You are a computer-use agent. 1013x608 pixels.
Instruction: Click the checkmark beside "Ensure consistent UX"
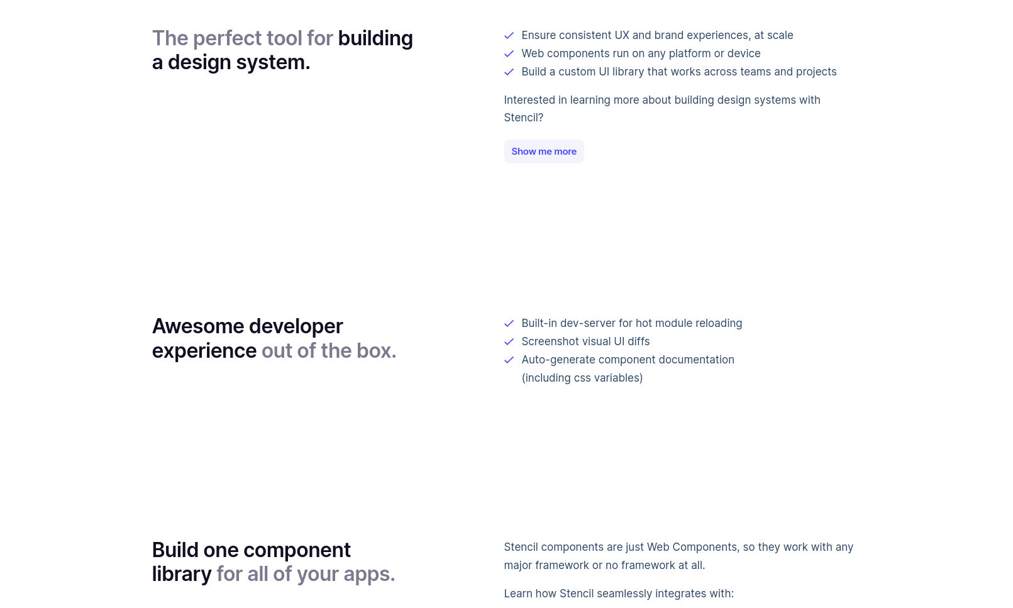coord(509,36)
